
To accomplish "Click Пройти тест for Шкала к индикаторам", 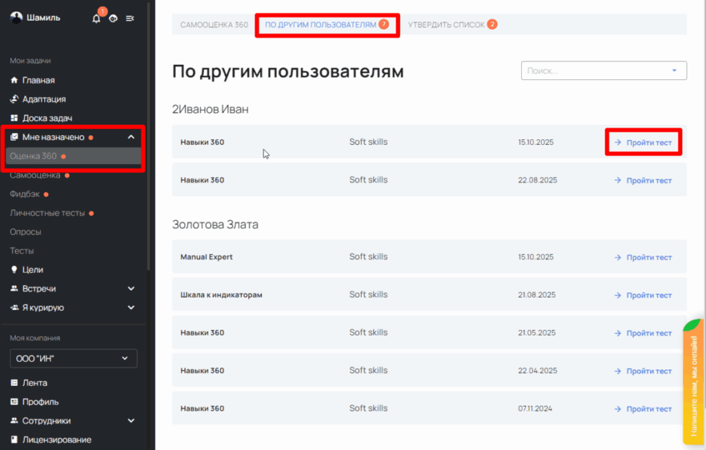I will click(643, 295).
